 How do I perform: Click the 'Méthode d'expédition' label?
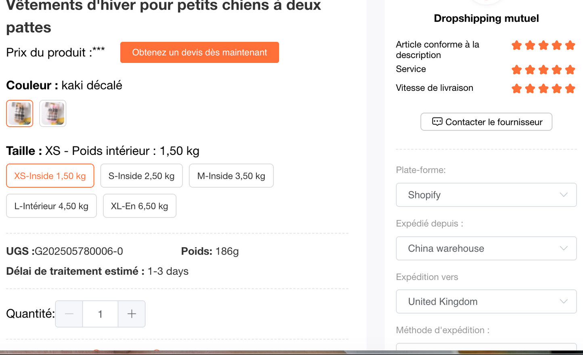pyautogui.click(x=443, y=330)
